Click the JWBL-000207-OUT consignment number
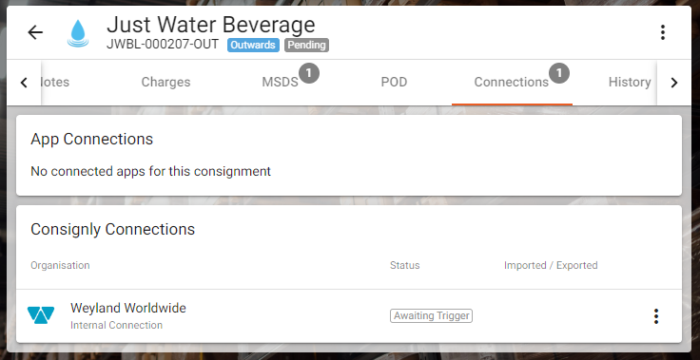 point(163,44)
